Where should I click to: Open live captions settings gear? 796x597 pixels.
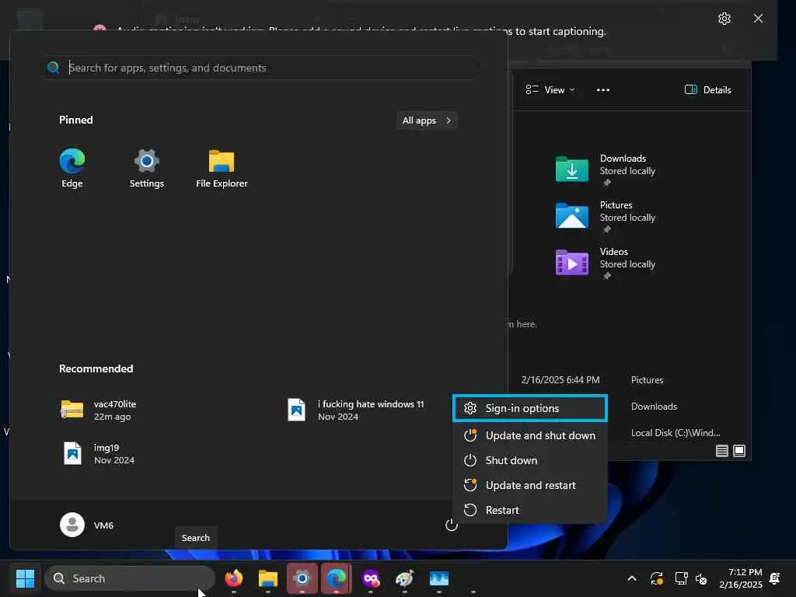[x=724, y=19]
